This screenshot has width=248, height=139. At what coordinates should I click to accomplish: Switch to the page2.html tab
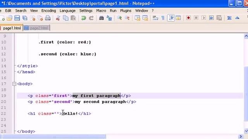(x=37, y=28)
